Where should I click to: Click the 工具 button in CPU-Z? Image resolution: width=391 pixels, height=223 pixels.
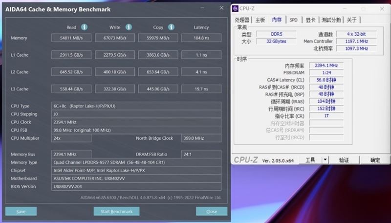click(x=310, y=160)
